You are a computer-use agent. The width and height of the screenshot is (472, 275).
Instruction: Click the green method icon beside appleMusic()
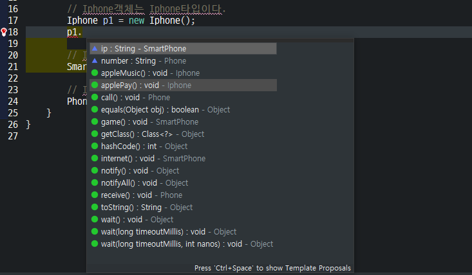tap(95, 73)
